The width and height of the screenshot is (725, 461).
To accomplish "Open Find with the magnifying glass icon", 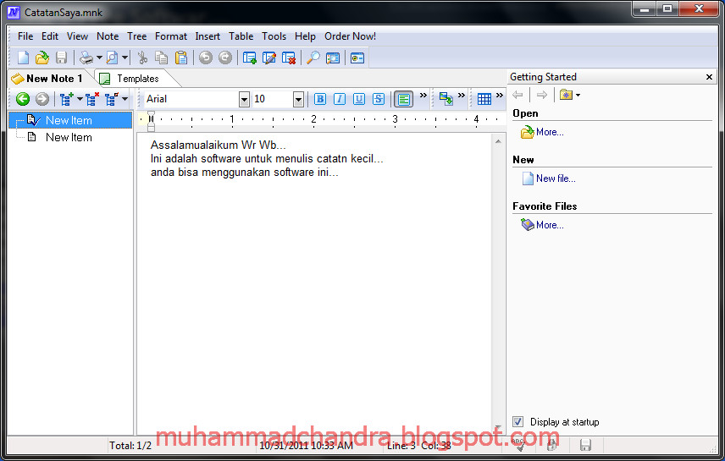I will [x=313, y=58].
